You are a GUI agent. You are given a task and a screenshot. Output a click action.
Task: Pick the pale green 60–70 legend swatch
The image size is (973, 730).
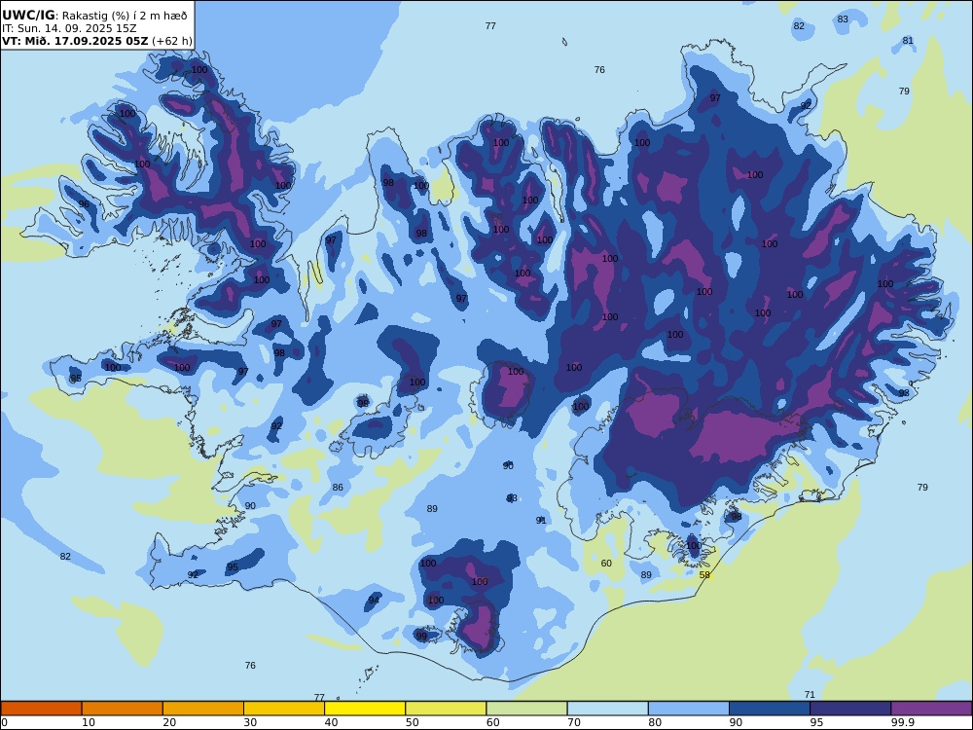pyautogui.click(x=526, y=709)
